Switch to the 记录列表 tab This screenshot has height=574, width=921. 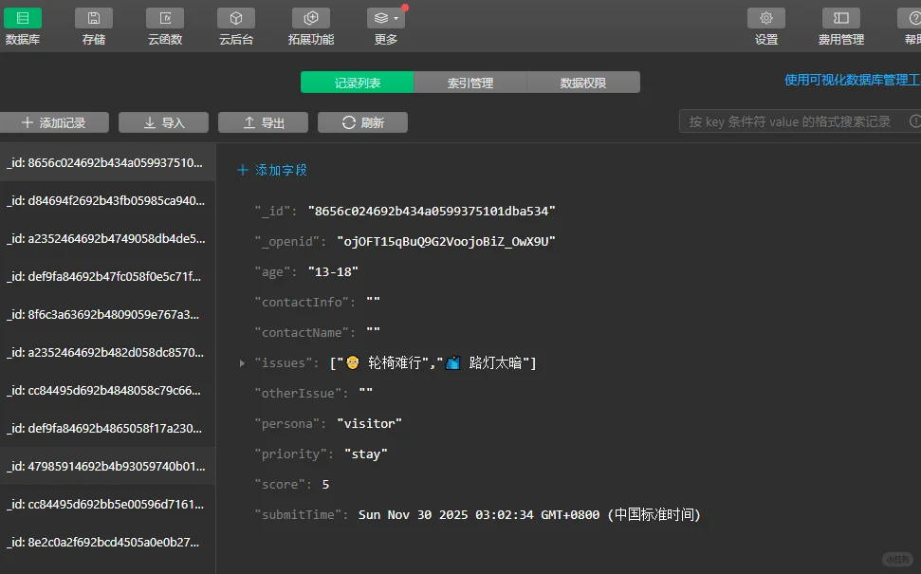[x=358, y=83]
